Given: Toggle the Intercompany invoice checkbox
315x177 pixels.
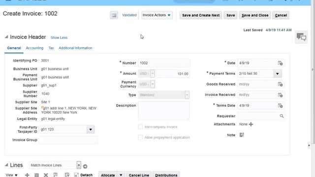Looking at the screenshot, I should point(140,127).
